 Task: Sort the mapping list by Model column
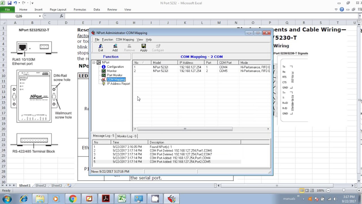pyautogui.click(x=164, y=63)
